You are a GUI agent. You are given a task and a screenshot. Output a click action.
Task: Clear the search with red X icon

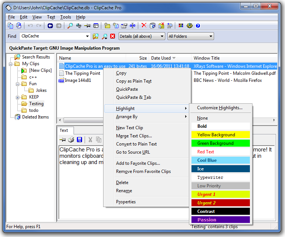(113, 36)
